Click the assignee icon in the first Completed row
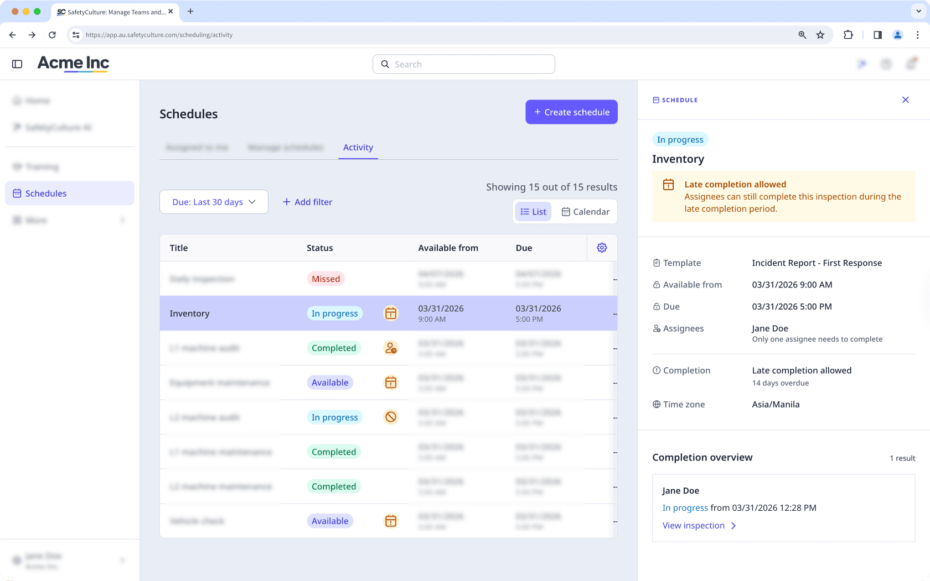 (391, 348)
